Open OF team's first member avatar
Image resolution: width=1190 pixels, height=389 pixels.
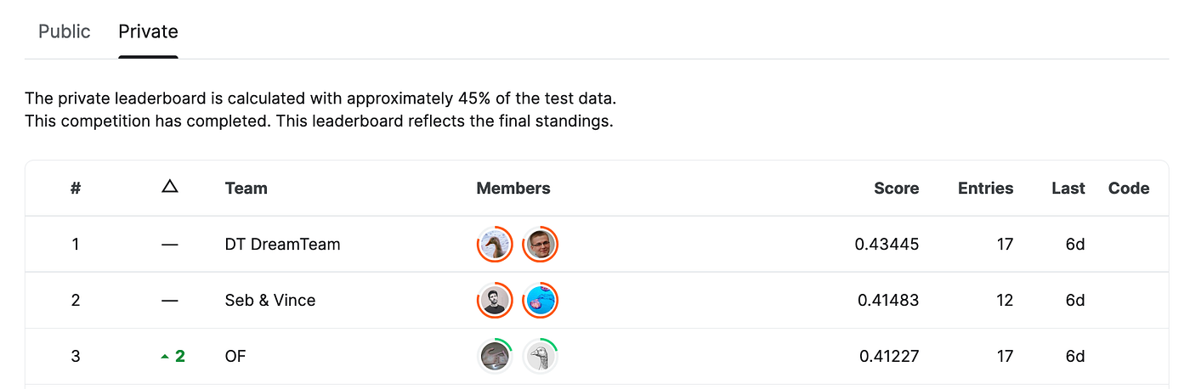pyautogui.click(x=494, y=356)
